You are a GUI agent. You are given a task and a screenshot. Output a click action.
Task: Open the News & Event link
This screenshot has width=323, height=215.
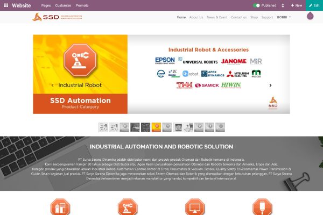click(217, 17)
